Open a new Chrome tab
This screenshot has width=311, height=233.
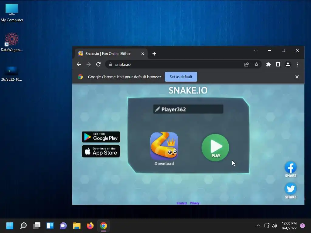click(154, 54)
